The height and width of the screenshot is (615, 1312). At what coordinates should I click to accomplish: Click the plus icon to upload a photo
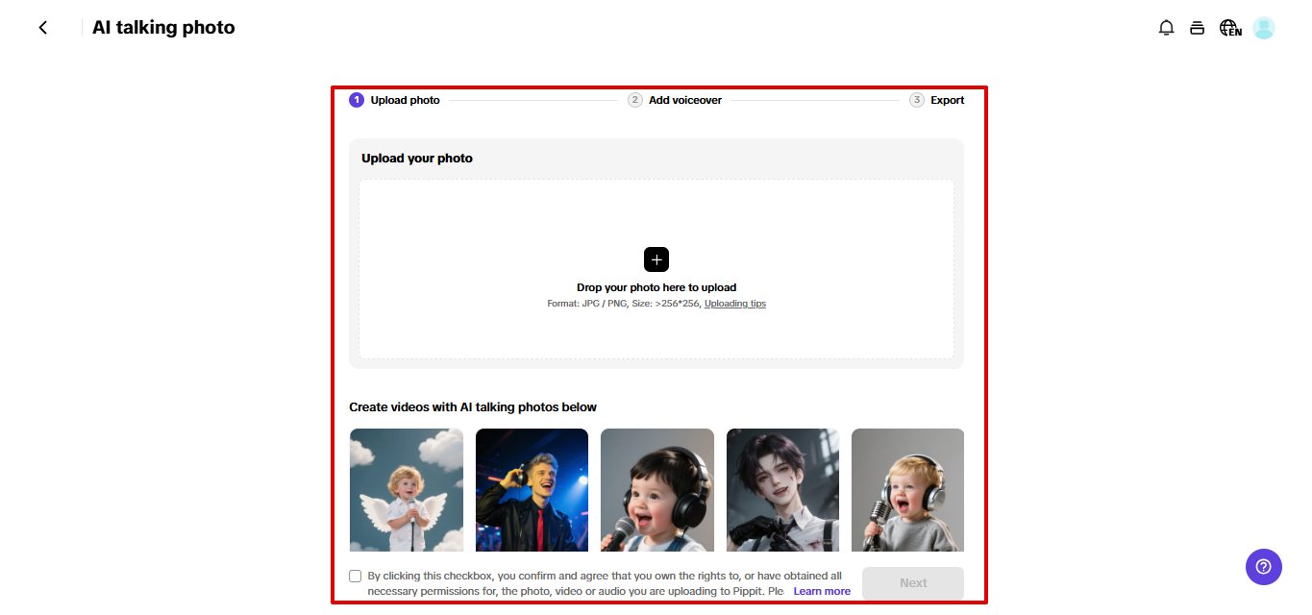pos(656,259)
